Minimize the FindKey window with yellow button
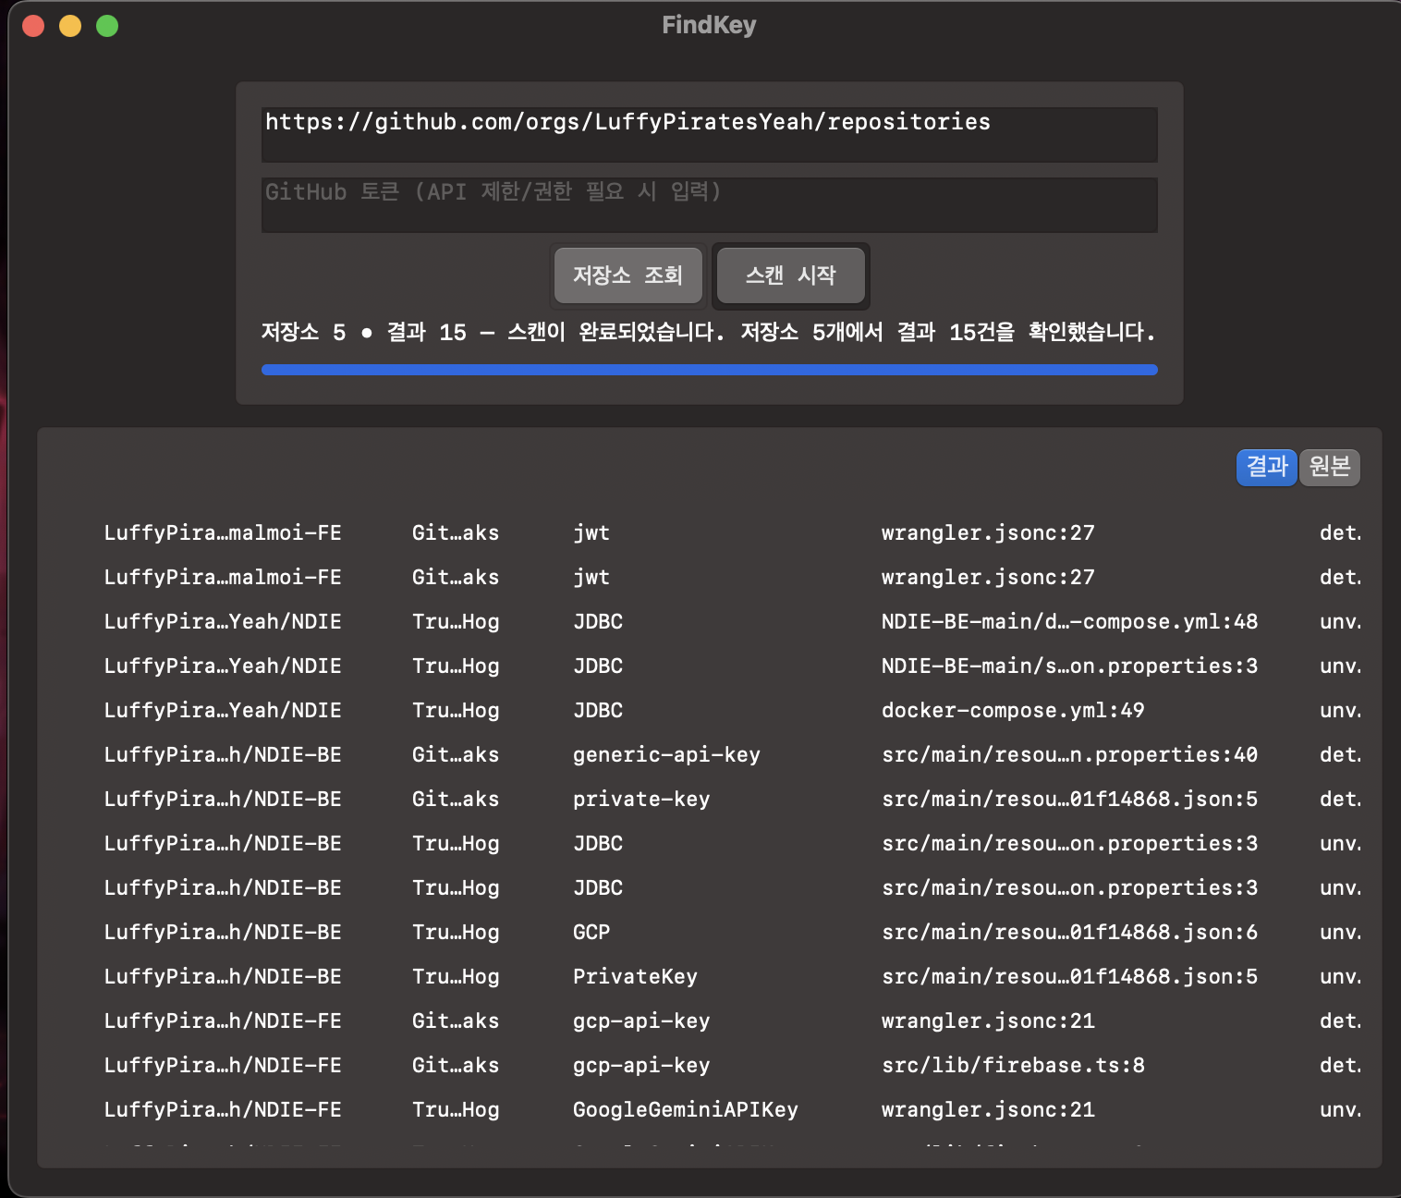The image size is (1401, 1198). (x=70, y=26)
